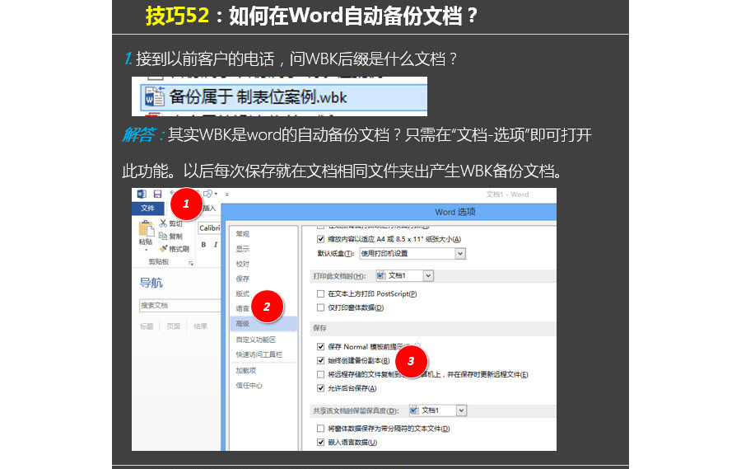Check 将窗体数据保存为带分隔符的文本文件 checkbox

(321, 429)
